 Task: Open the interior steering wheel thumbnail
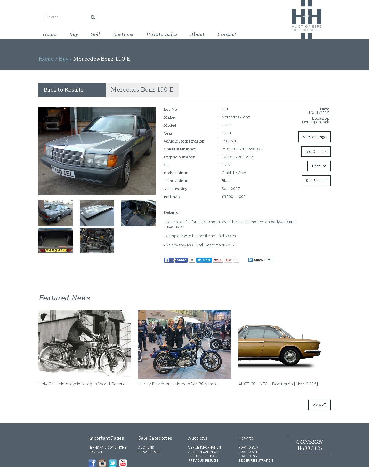(138, 213)
